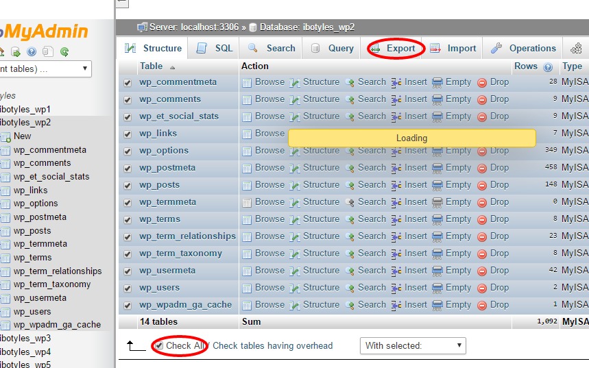Select the Structure tab
Screen dimensions: 589x368
(153, 48)
